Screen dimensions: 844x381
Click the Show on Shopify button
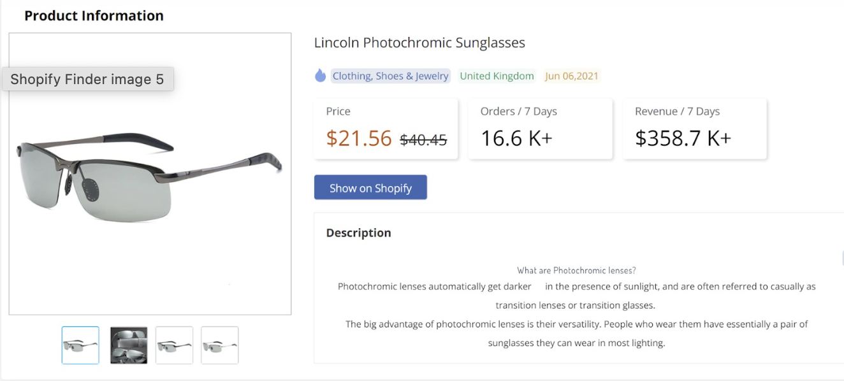(370, 187)
